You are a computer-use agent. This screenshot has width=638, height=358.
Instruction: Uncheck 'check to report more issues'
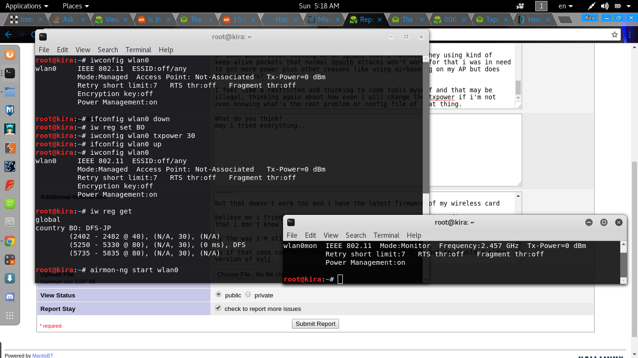pyautogui.click(x=218, y=308)
